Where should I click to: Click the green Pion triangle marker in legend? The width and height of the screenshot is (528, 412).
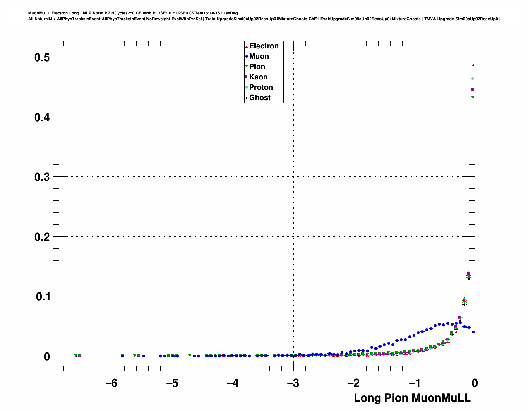pos(247,67)
